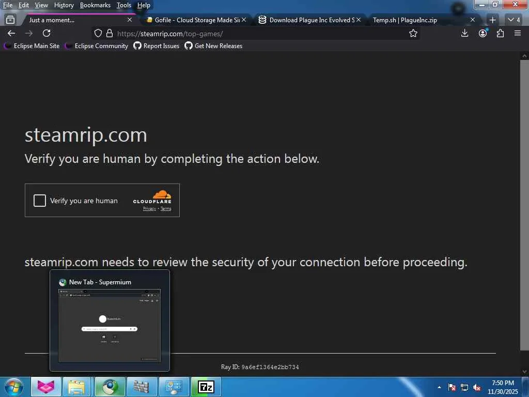Check the Verify you are human box
The image size is (529, 397).
[x=39, y=201]
